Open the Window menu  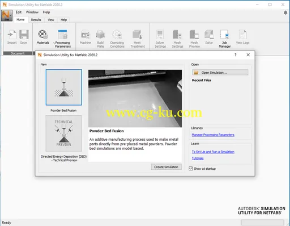[32, 12]
